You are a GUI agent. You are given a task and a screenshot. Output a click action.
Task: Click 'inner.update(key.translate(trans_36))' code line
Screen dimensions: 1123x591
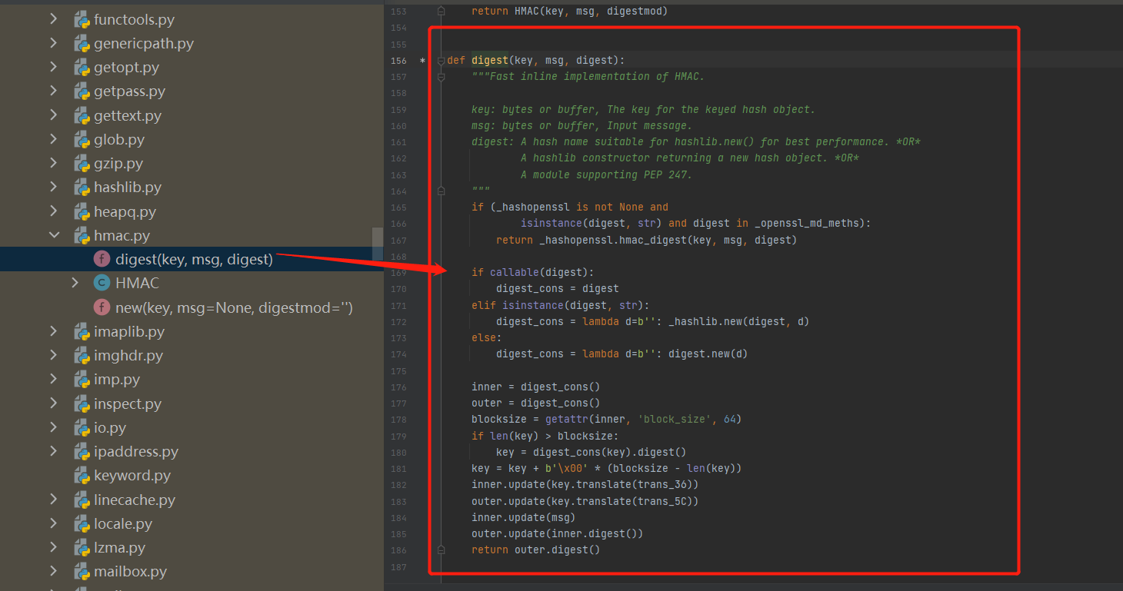585,484
